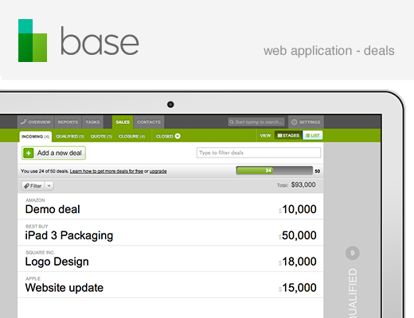Screen dimensions: 414x318
Task: Select the Sales tab
Action: (x=123, y=122)
